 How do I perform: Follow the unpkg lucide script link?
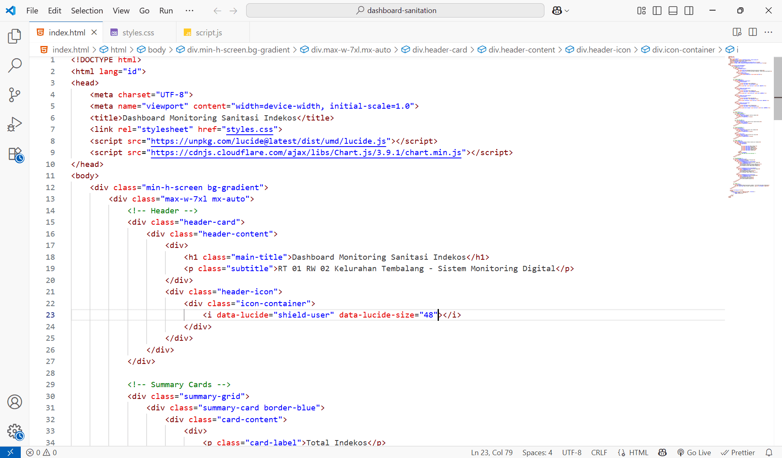coord(269,141)
